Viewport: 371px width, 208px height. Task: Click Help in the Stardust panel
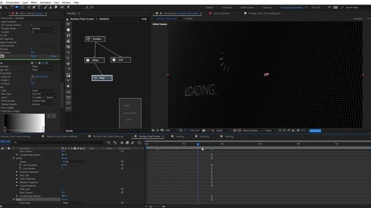point(144,19)
